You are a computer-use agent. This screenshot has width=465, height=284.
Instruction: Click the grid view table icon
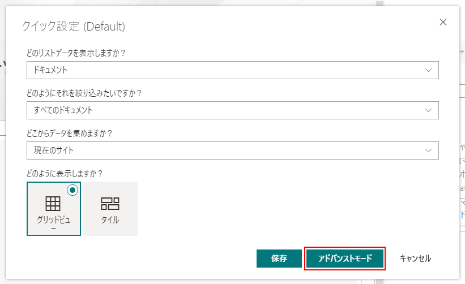point(53,203)
